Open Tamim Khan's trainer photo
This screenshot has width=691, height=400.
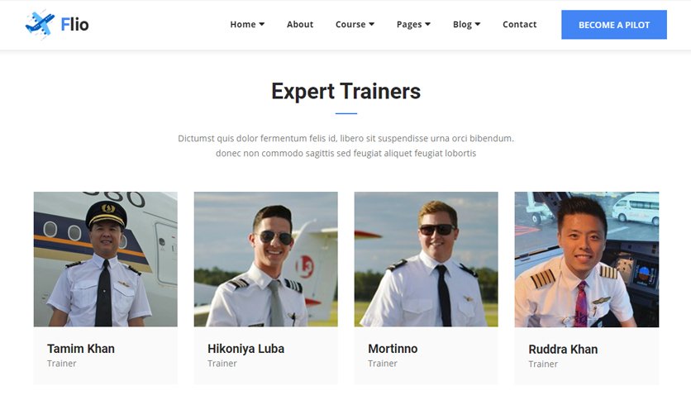pos(106,259)
